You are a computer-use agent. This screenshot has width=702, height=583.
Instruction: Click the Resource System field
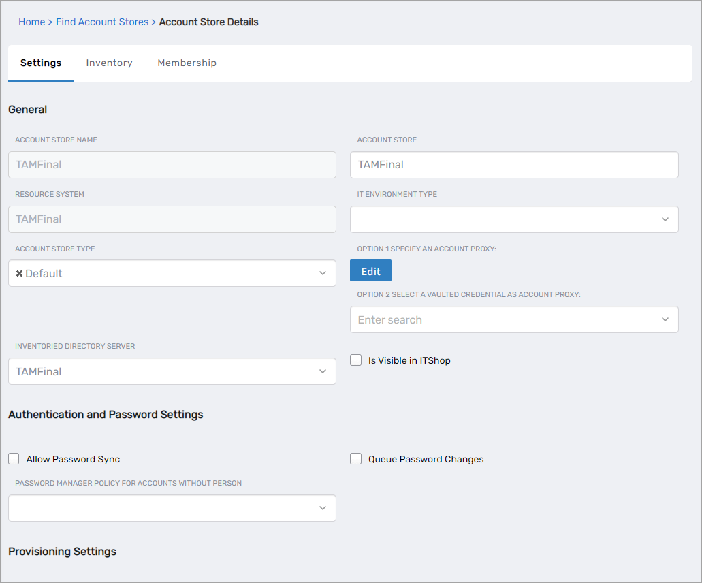pos(172,219)
